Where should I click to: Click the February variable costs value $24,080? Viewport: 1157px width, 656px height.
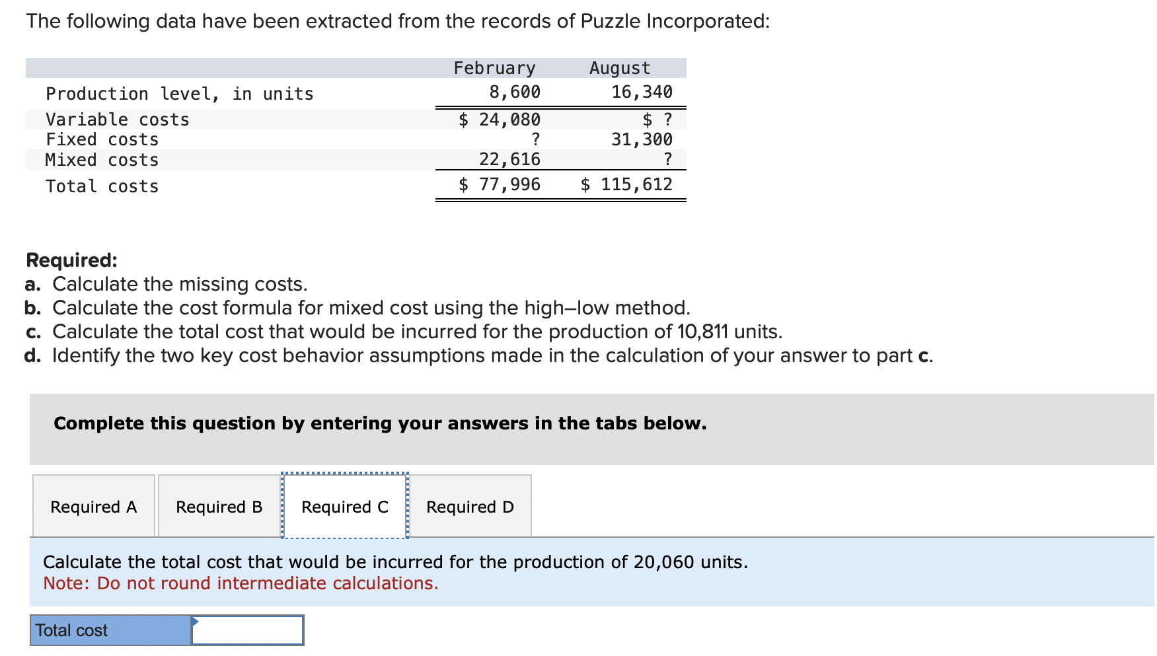point(500,120)
